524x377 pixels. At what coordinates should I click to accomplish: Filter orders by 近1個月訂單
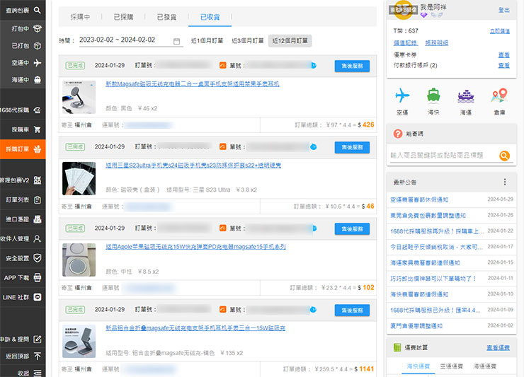tap(207, 41)
